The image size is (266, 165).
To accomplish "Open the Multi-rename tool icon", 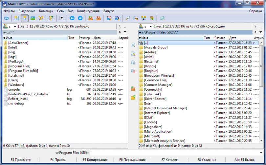I will [x=136, y=18].
